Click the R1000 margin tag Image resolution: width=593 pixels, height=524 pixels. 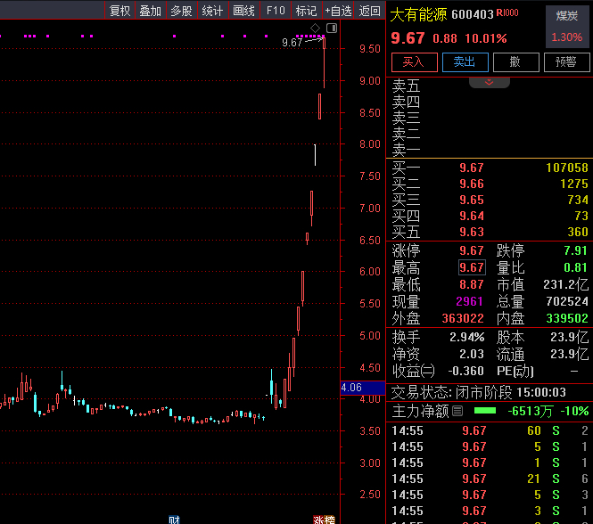pos(507,12)
